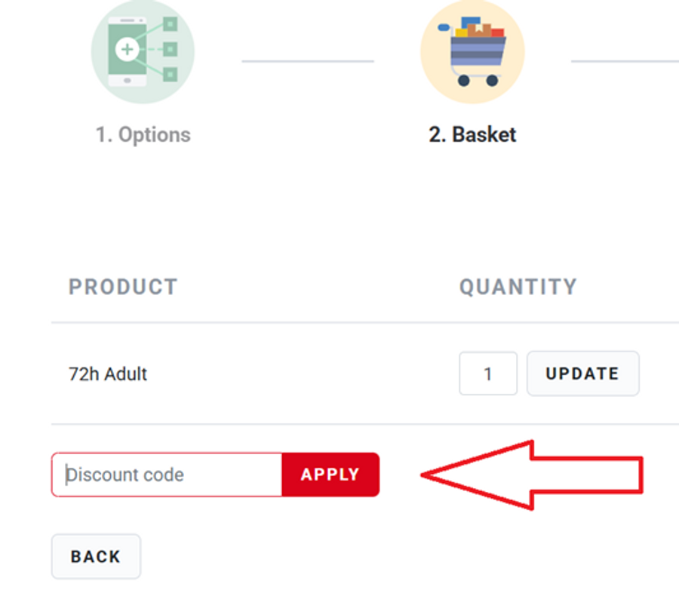Click the line connecting Options and Basket
Image resolution: width=679 pixels, height=590 pixels.
click(x=307, y=61)
